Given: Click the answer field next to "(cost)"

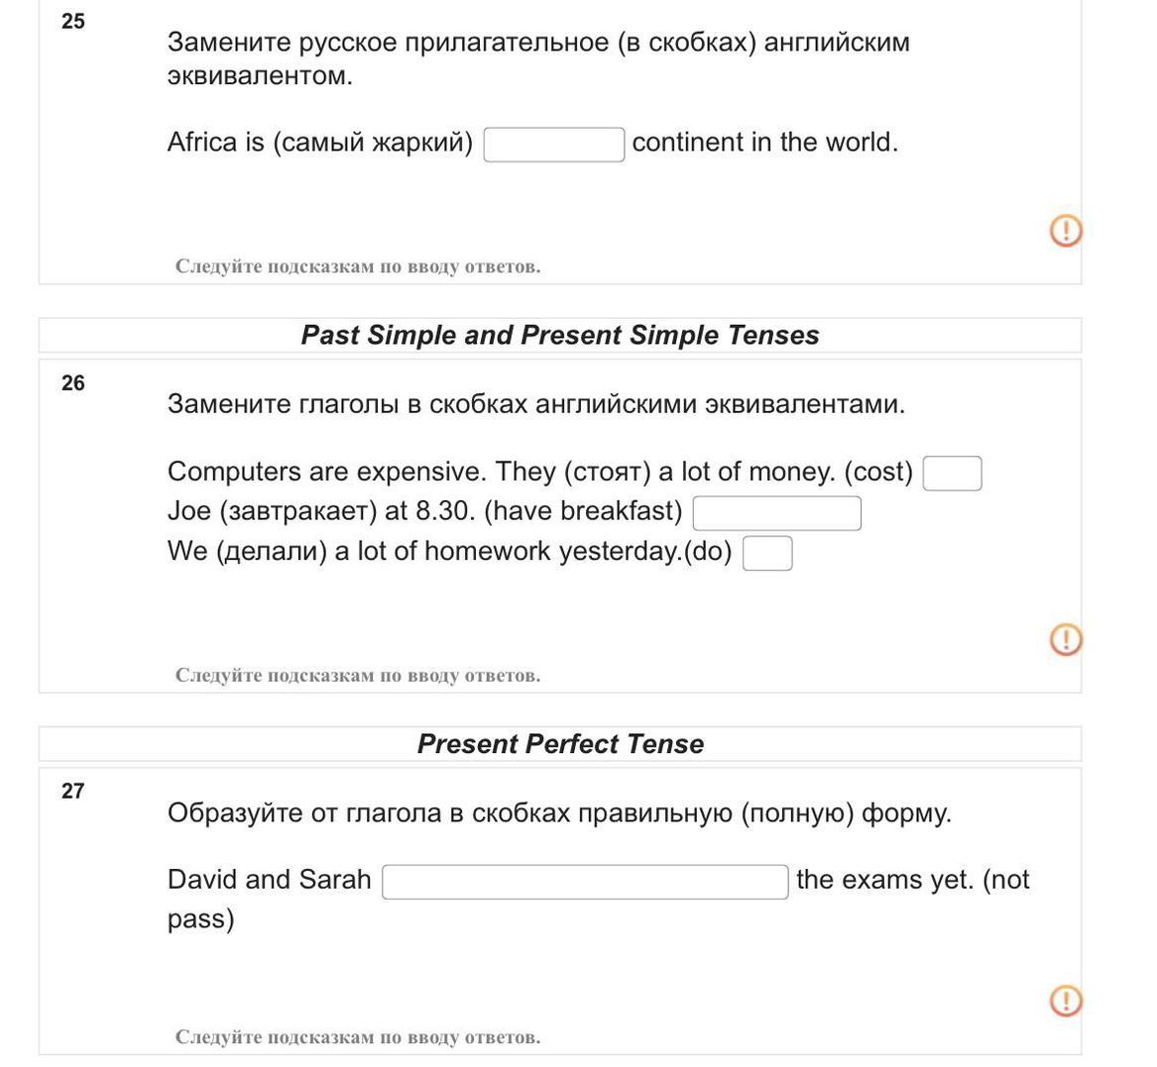Looking at the screenshot, I should (x=952, y=474).
